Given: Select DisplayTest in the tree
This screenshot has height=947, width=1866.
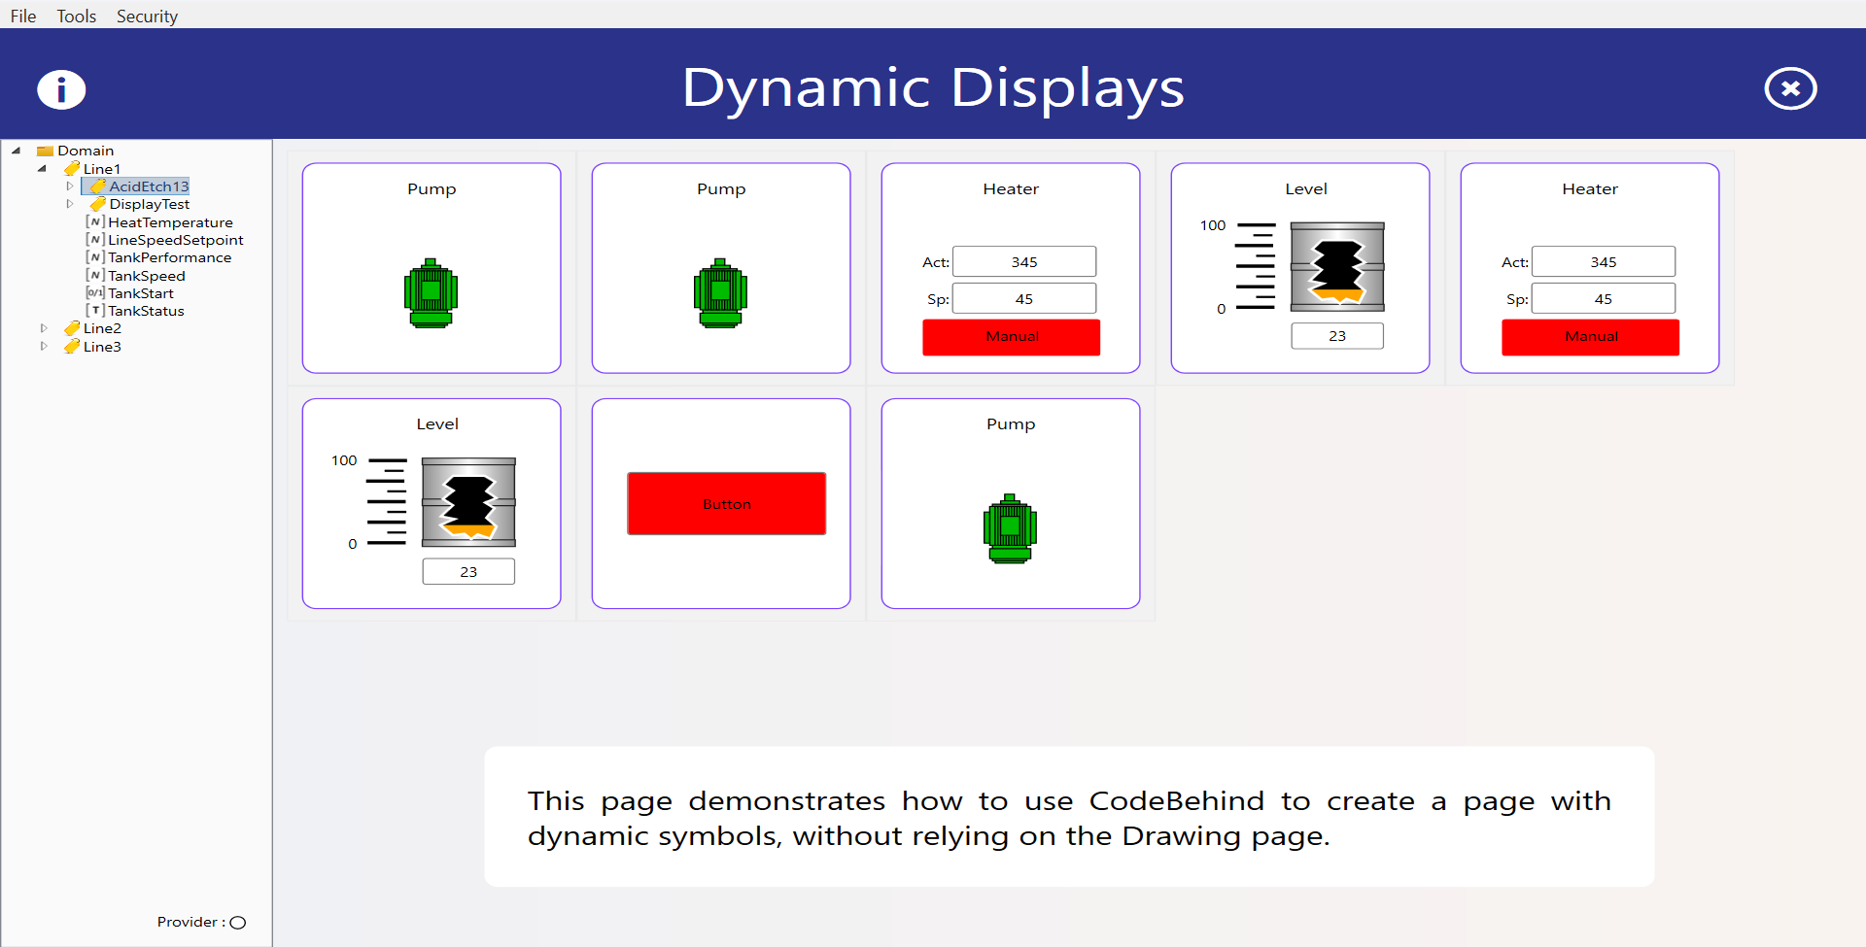Looking at the screenshot, I should (x=149, y=204).
